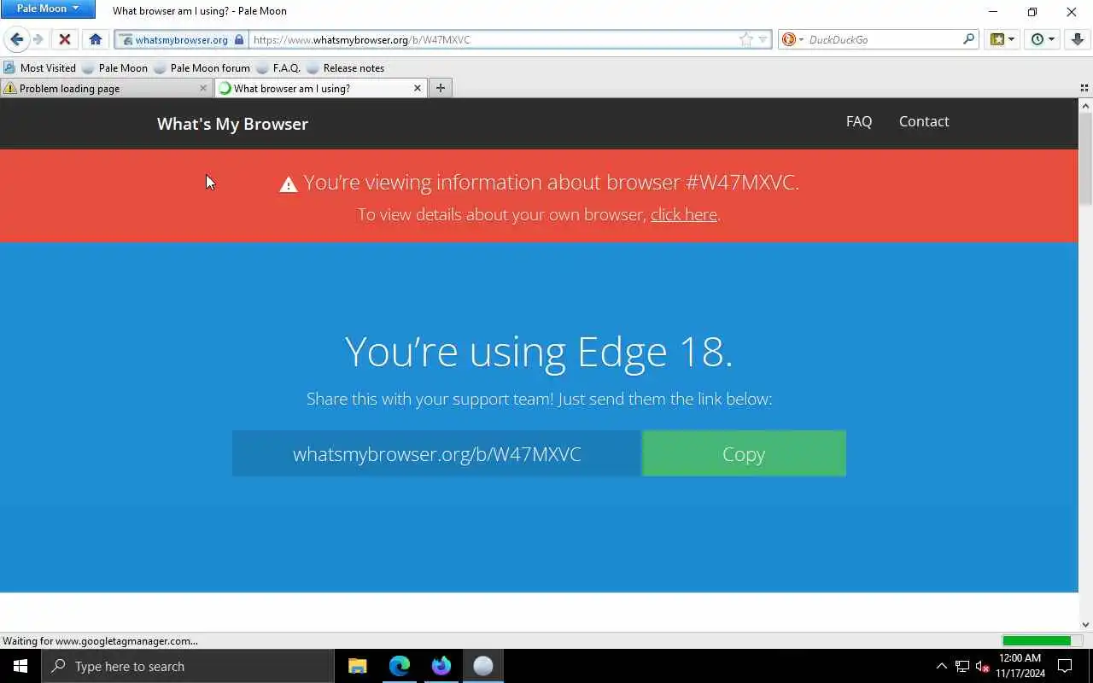Click the search magnifier icon
Viewport: 1093px width, 683px height.
point(968,39)
